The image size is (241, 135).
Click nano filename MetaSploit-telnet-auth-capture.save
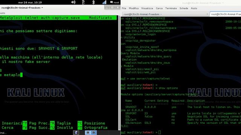[x=40, y=18]
